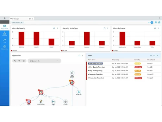Refresh the Application topology widget
The image size is (162, 122).
click(79, 55)
